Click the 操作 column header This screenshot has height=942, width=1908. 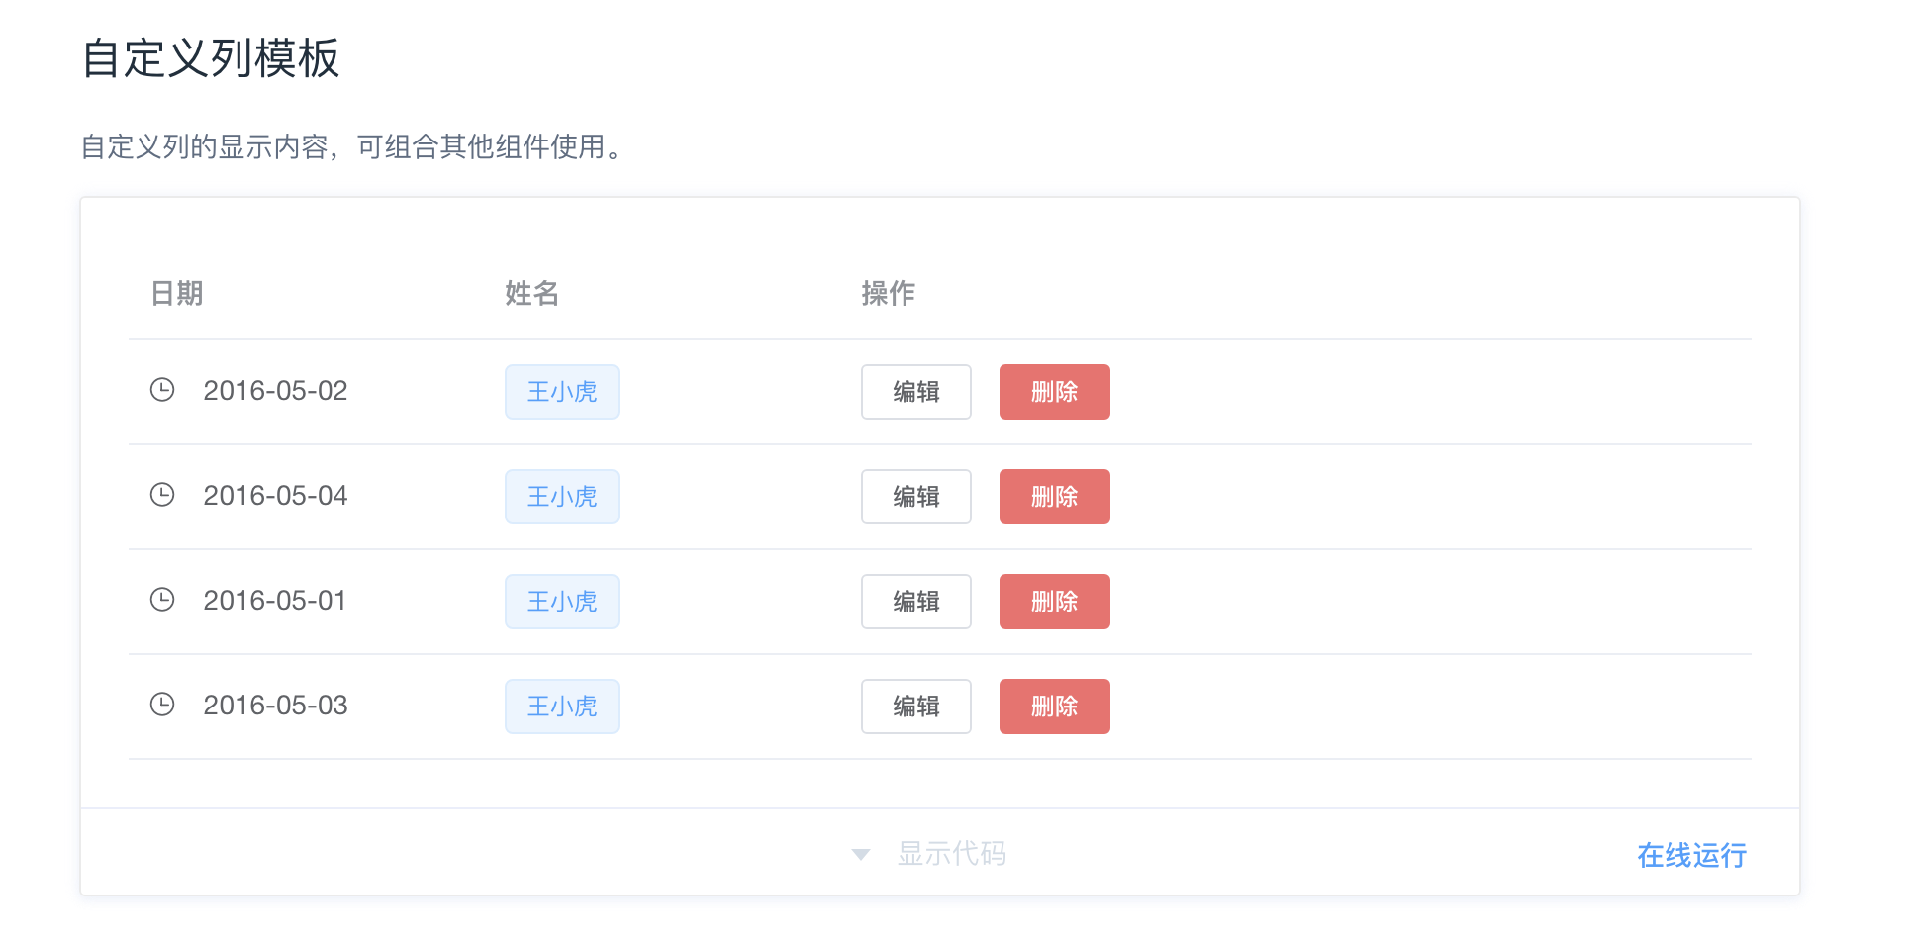(889, 293)
